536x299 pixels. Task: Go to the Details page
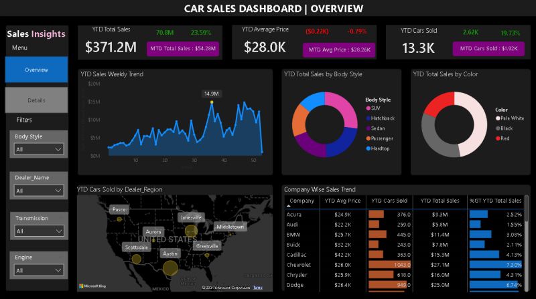click(x=36, y=100)
